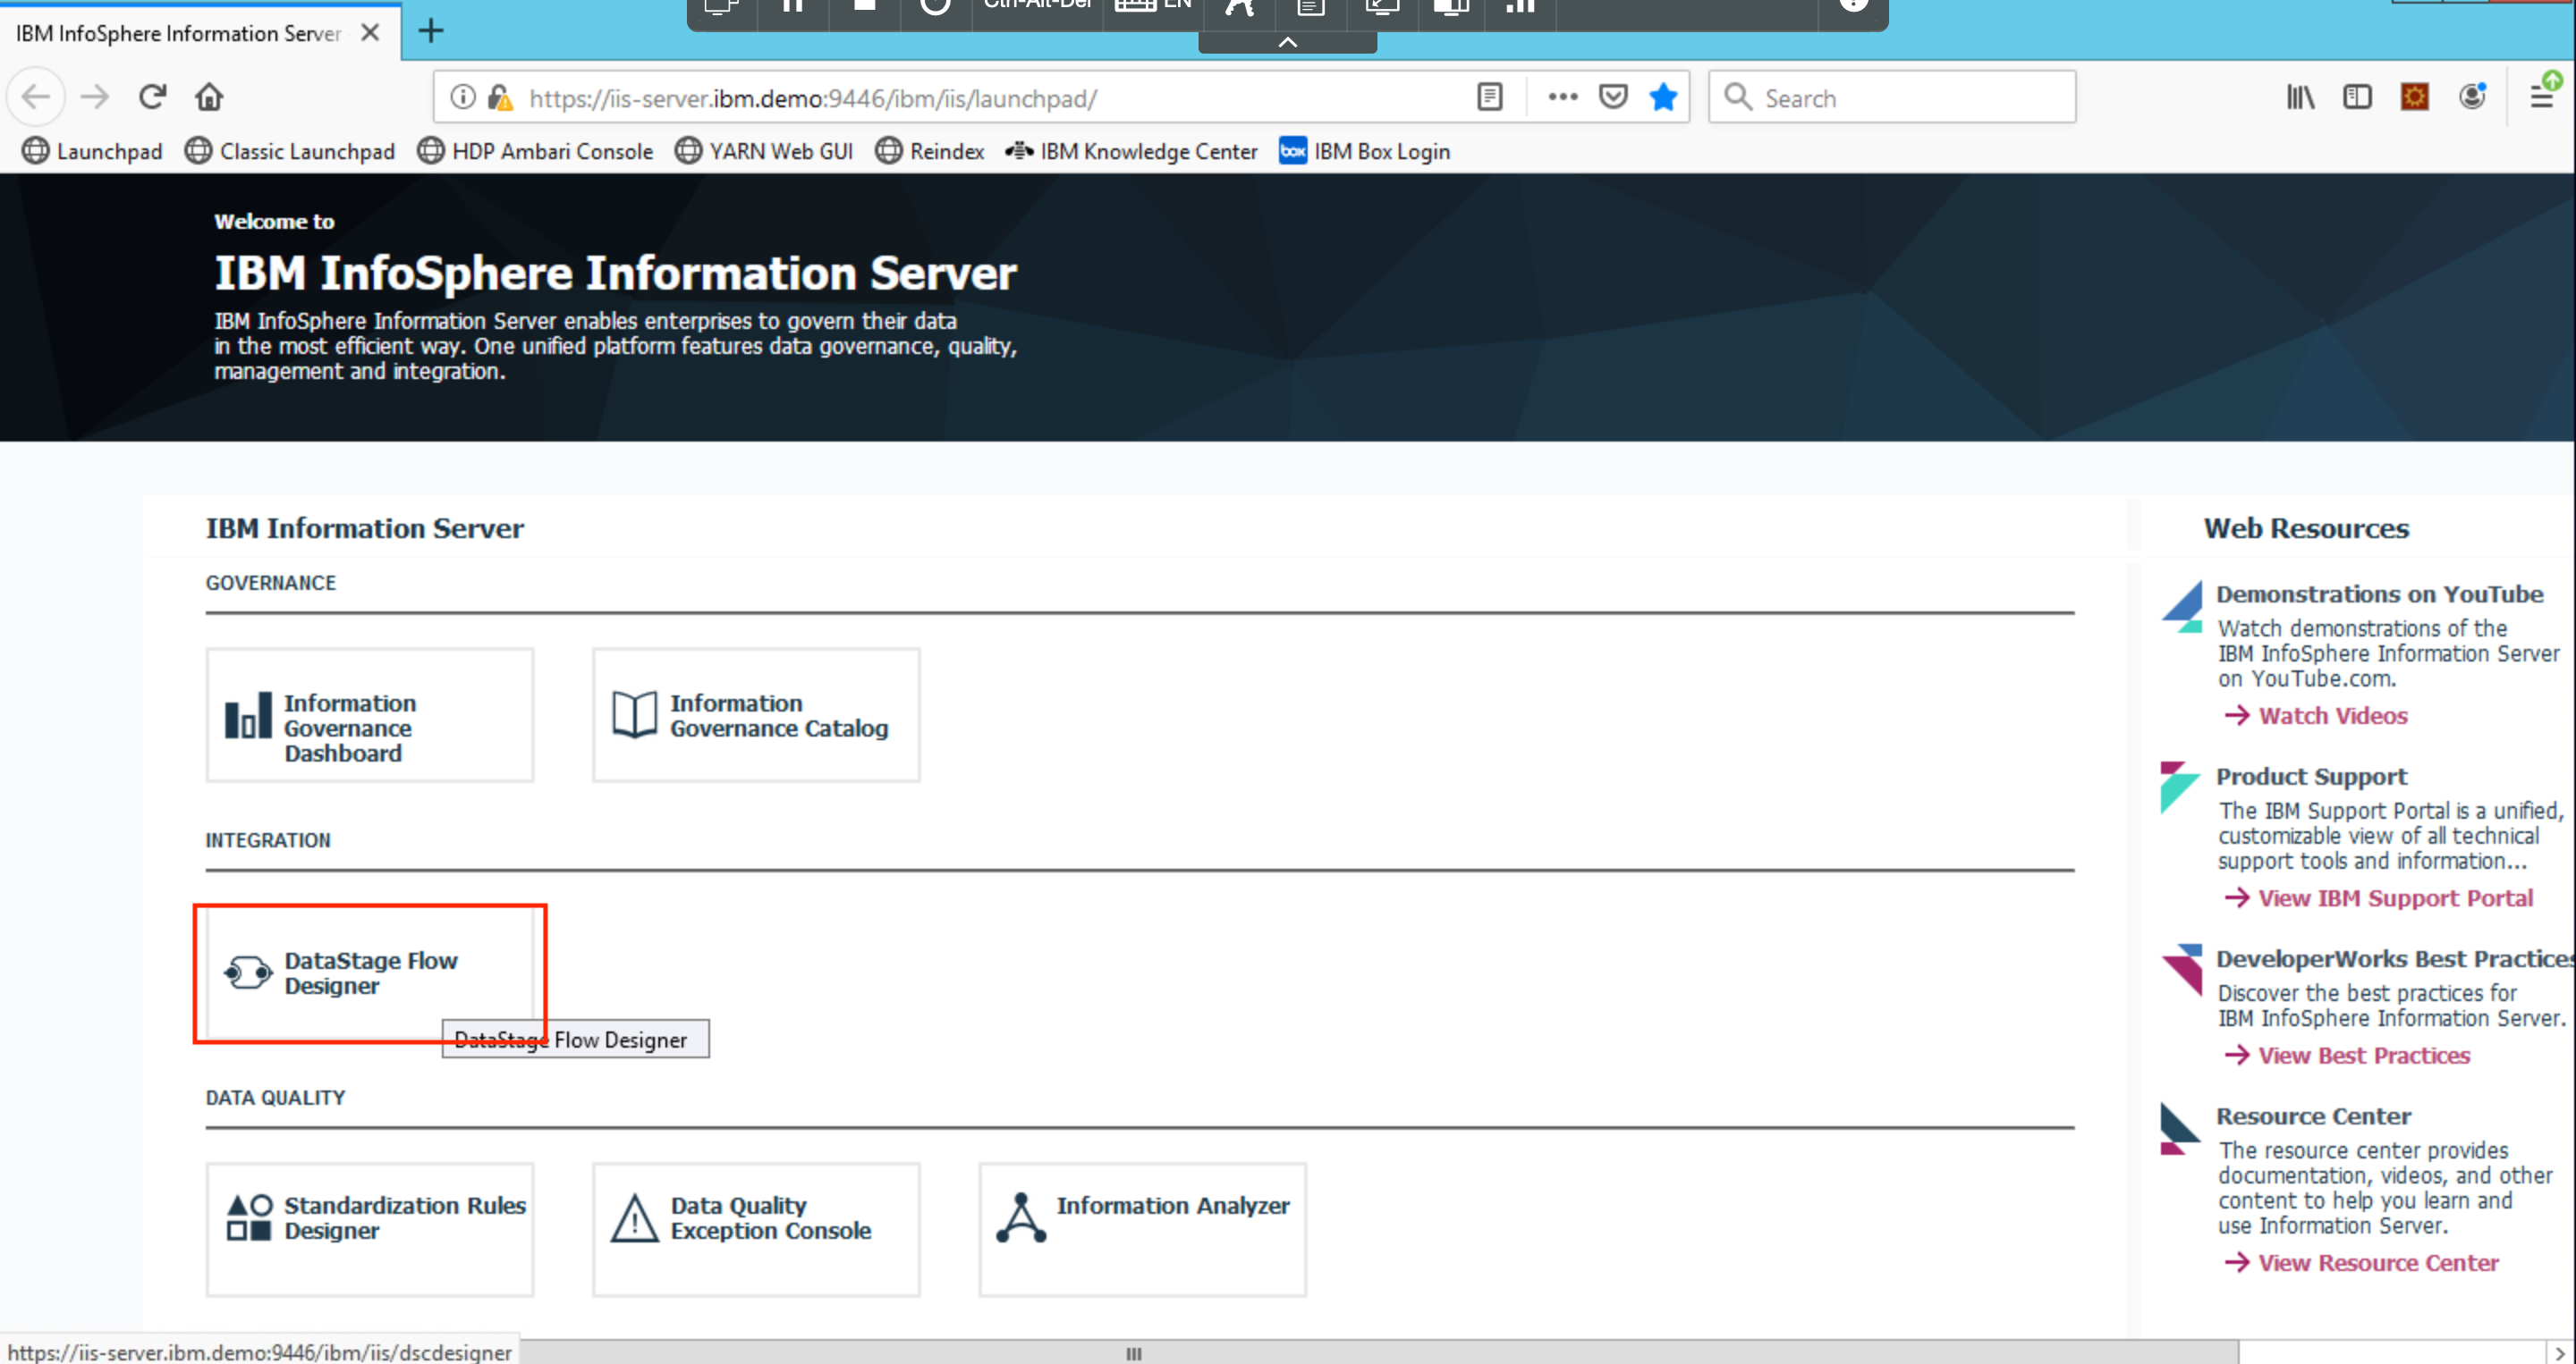Click the horizontal scrollbar at page bottom
This screenshot has width=2576, height=1364.
[1133, 1353]
